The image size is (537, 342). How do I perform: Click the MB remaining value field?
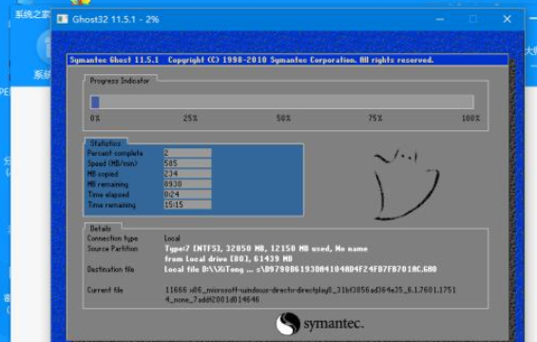click(187, 184)
